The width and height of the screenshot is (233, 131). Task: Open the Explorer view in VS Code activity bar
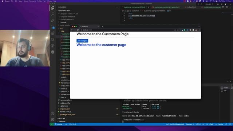click(52, 8)
